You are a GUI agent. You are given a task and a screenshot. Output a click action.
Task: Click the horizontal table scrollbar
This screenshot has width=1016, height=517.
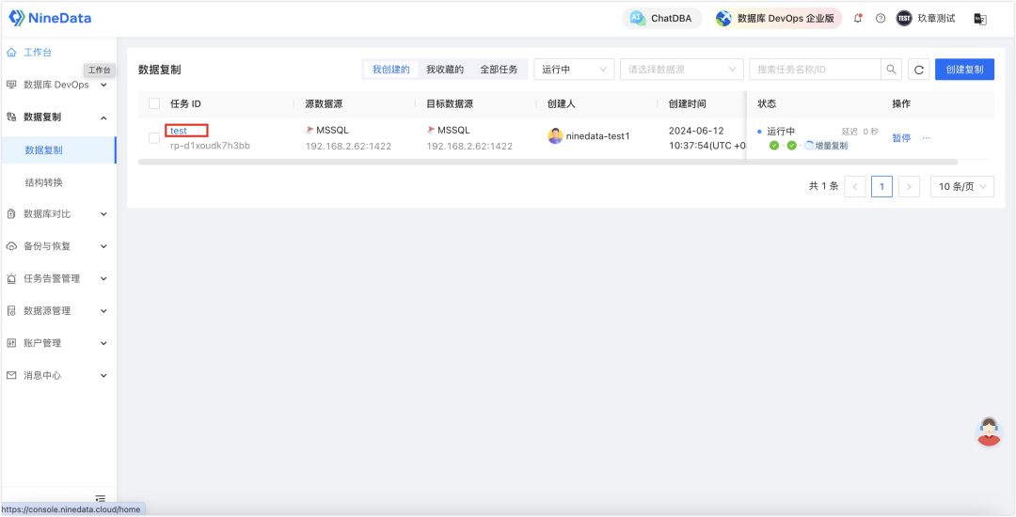coord(548,162)
